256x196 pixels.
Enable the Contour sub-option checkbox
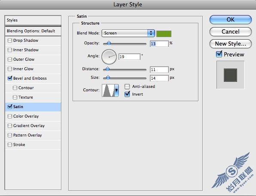pos(15,88)
